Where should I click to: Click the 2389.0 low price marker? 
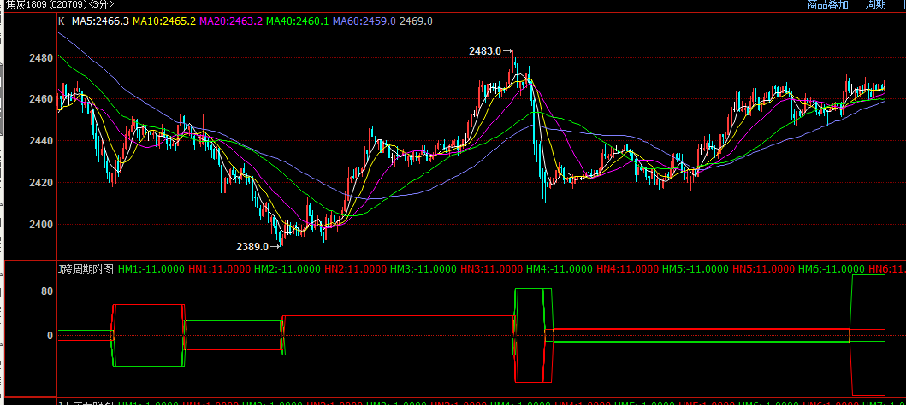pos(252,246)
